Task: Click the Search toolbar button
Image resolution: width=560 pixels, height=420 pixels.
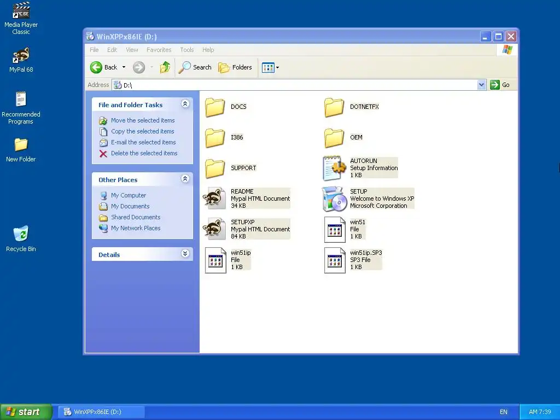Action: [195, 67]
